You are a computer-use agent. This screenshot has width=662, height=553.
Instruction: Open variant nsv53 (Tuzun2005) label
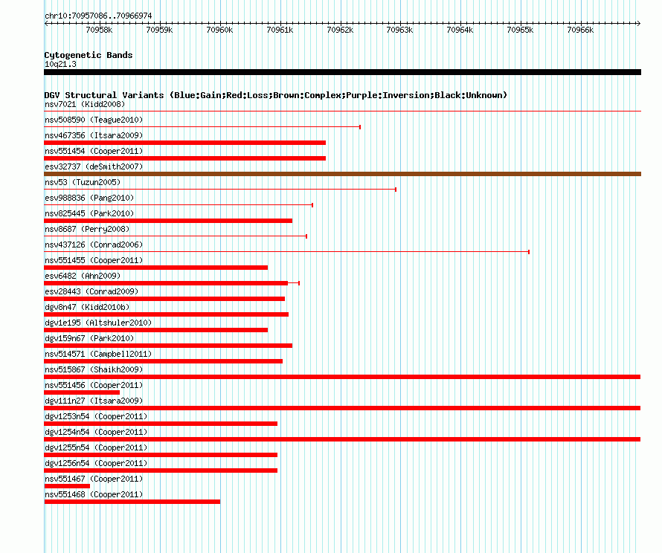83,182
